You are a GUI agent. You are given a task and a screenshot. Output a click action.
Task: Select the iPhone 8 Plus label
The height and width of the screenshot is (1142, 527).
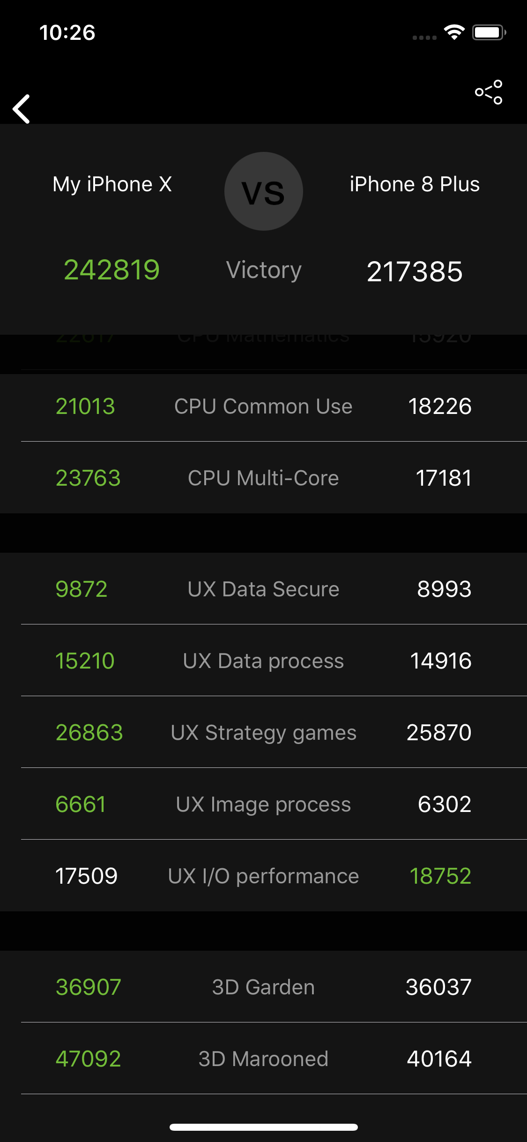(415, 184)
